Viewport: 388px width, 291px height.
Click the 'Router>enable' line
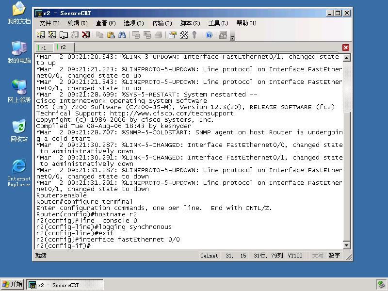pyautogui.click(x=62, y=195)
